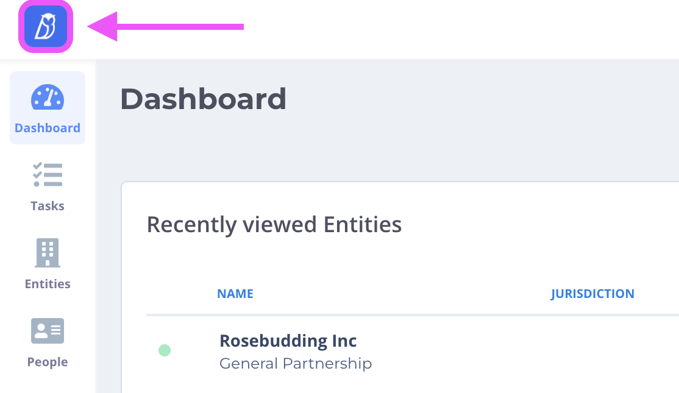Click the Dashboard gauge icon

48,98
